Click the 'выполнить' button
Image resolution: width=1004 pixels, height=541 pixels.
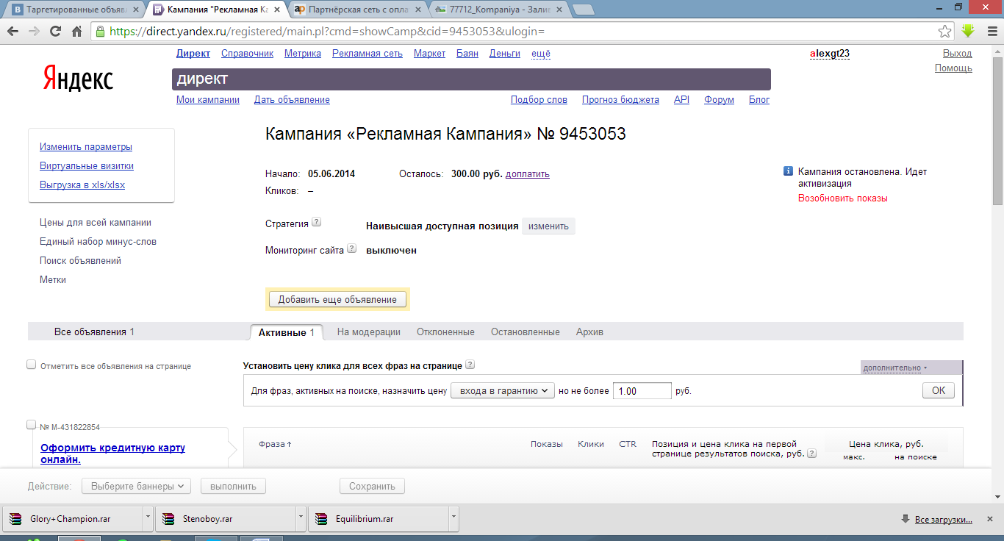[233, 486]
